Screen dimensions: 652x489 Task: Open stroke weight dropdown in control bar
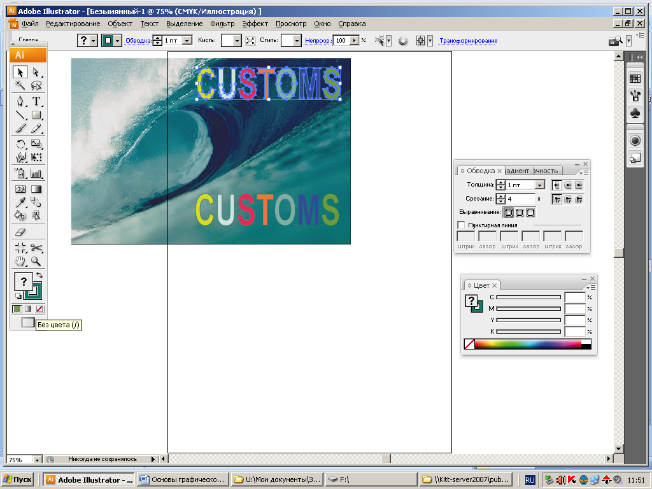[x=187, y=40]
